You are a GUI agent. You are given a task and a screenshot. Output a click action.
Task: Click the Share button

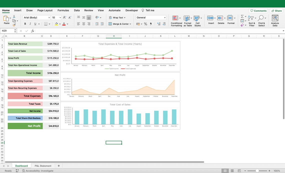click(x=276, y=10)
